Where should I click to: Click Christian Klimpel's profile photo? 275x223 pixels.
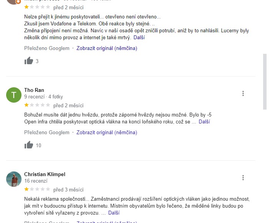[14, 179]
